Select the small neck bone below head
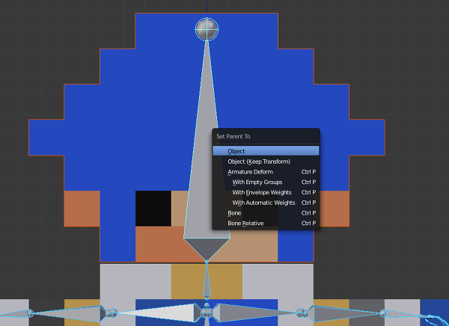The image size is (449, 326). pyautogui.click(x=207, y=282)
